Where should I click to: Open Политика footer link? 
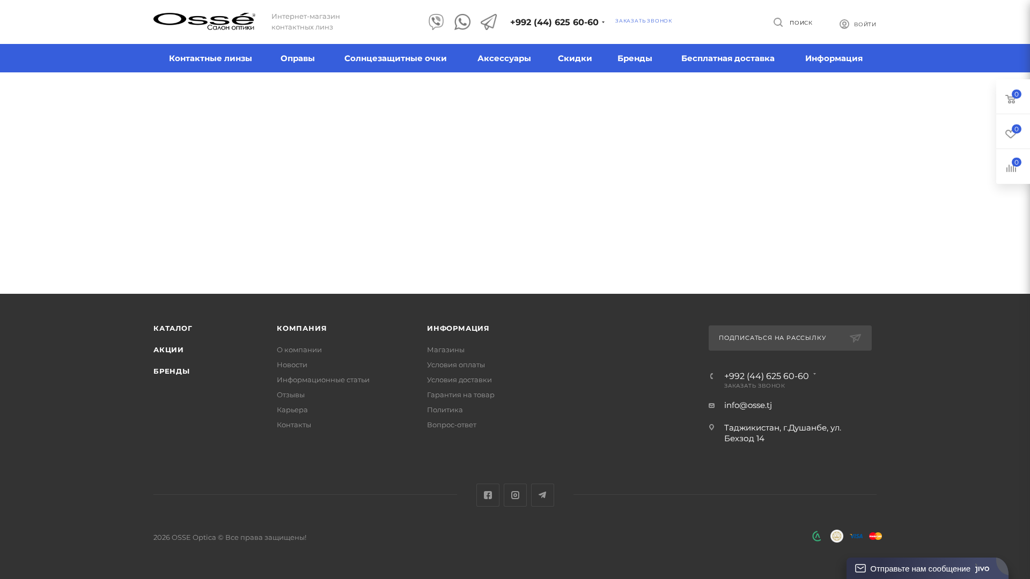pyautogui.click(x=445, y=410)
